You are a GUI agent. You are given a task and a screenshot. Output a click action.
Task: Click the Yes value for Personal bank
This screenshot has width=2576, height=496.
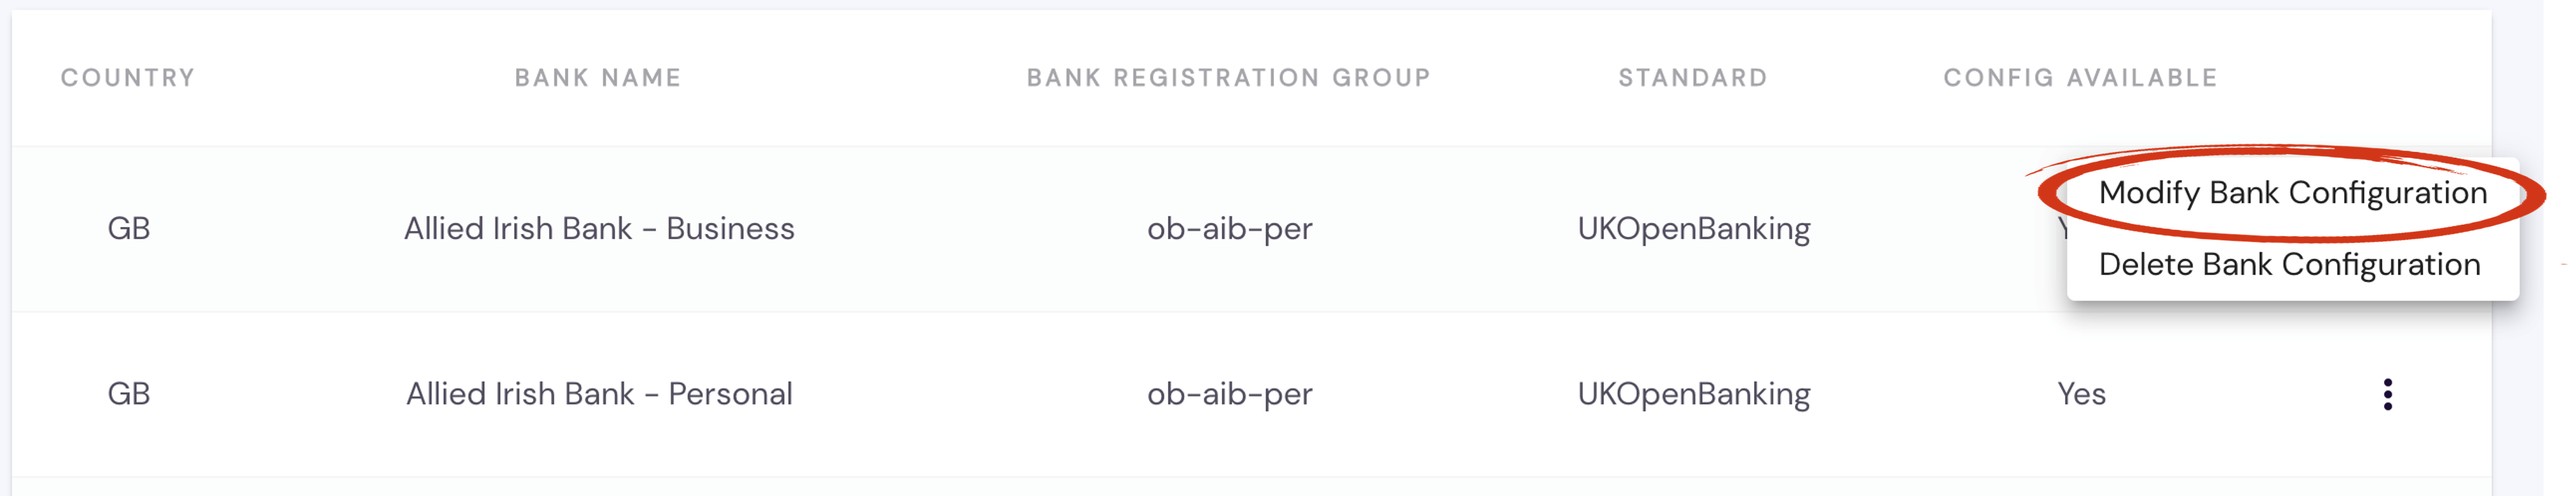coord(2081,394)
